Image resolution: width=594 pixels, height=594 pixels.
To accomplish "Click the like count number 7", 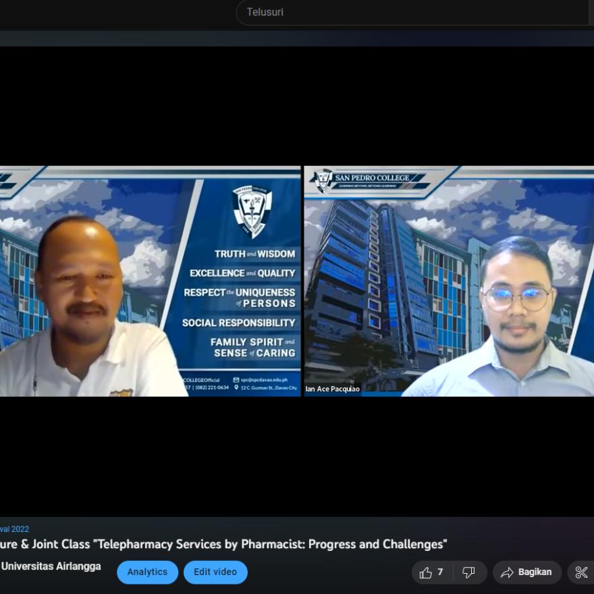I will pos(440,572).
